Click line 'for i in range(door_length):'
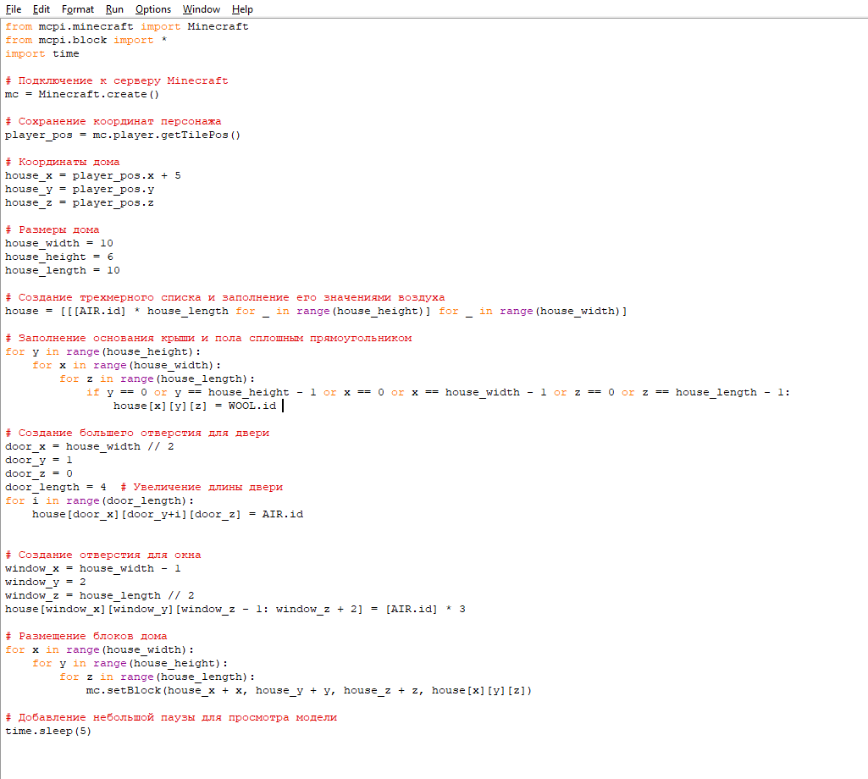The image size is (868, 779). point(100,501)
